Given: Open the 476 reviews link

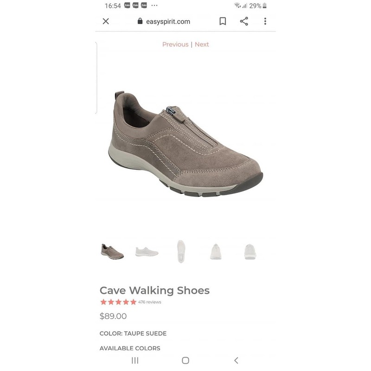Looking at the screenshot, I should click(149, 302).
